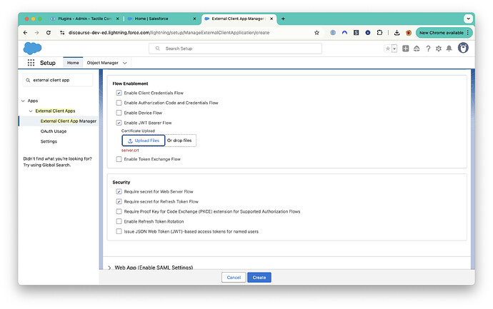Collapse the Apps tree node
This screenshot has width=493, height=309.
pyautogui.click(x=23, y=101)
